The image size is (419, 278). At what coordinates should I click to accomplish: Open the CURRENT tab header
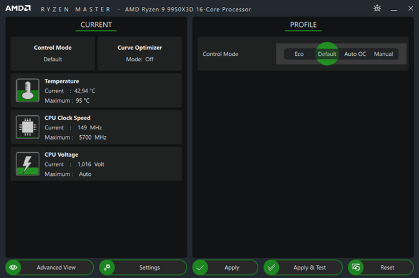click(96, 25)
